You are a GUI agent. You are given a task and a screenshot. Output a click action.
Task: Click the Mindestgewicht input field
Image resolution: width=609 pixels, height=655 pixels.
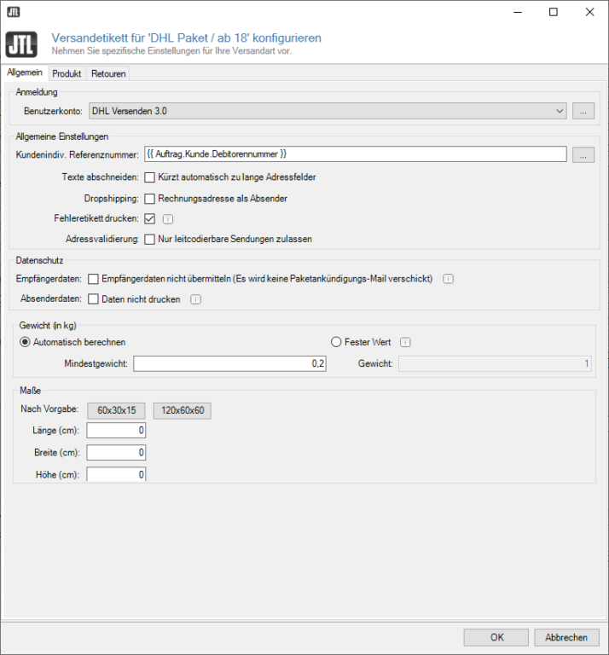tap(230, 364)
